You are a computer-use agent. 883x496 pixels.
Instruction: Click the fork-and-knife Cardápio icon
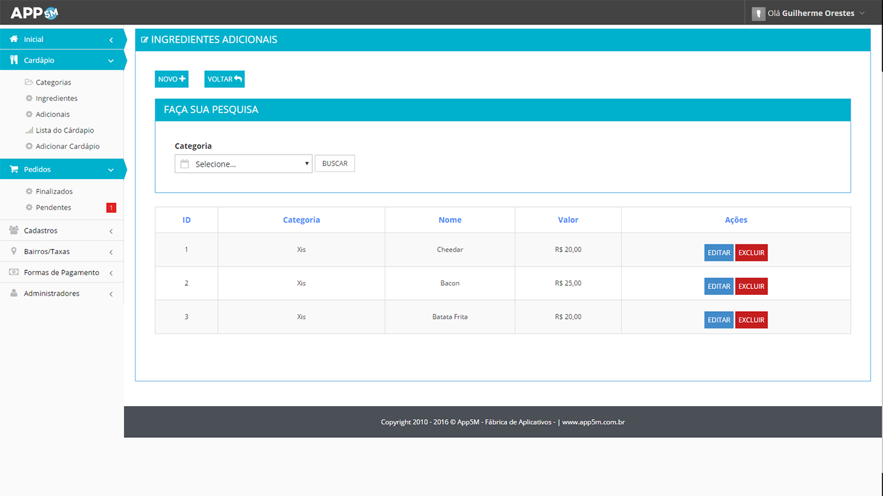[14, 60]
